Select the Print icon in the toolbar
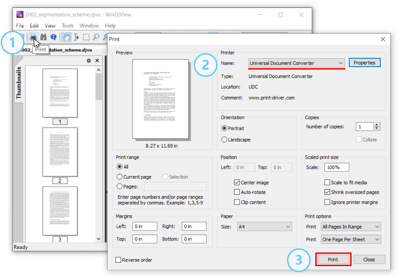This screenshot has height=278, width=405. point(32,37)
